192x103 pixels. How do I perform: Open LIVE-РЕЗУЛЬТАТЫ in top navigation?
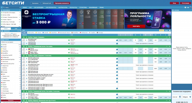(51, 7)
